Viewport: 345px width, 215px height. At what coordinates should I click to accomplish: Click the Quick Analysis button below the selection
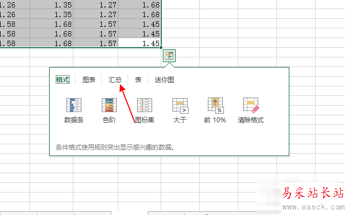(x=169, y=56)
